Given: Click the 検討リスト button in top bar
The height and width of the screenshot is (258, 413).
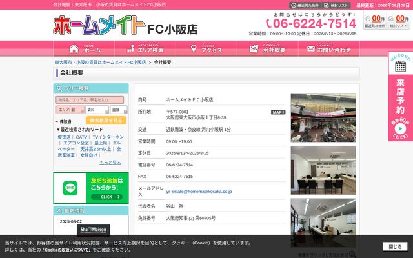Looking at the screenshot, I should (336, 5).
